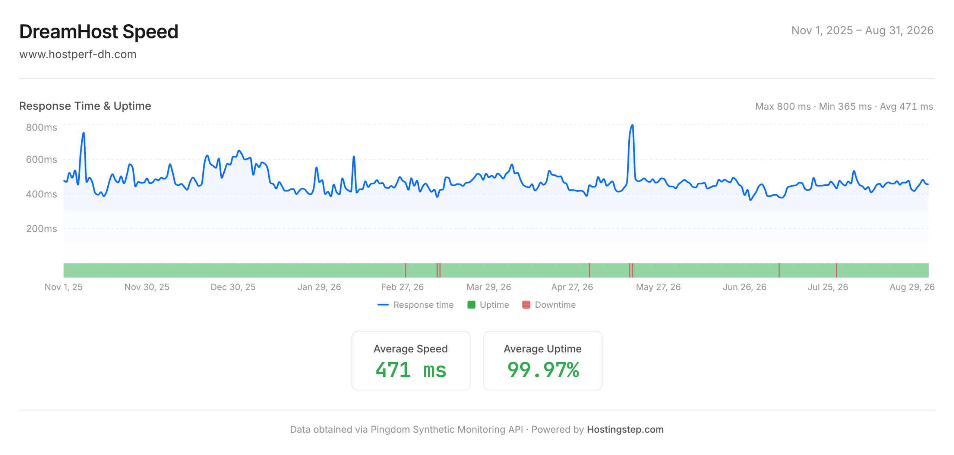Click the Response Time & Uptime title
This screenshot has width=954, height=455.
click(x=85, y=106)
